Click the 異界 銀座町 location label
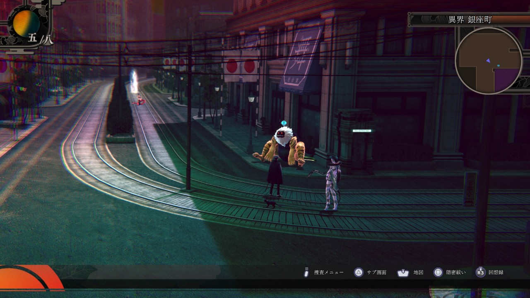Viewport: 530px width, 298px height. tap(470, 20)
